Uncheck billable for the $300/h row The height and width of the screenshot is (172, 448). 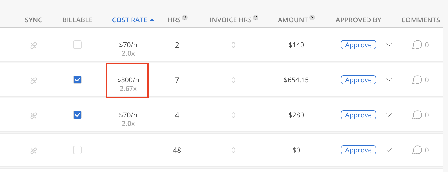[x=77, y=80]
